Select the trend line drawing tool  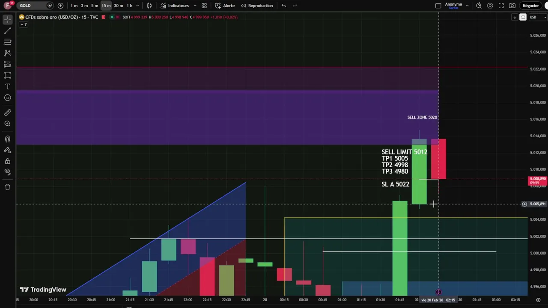pyautogui.click(x=7, y=31)
